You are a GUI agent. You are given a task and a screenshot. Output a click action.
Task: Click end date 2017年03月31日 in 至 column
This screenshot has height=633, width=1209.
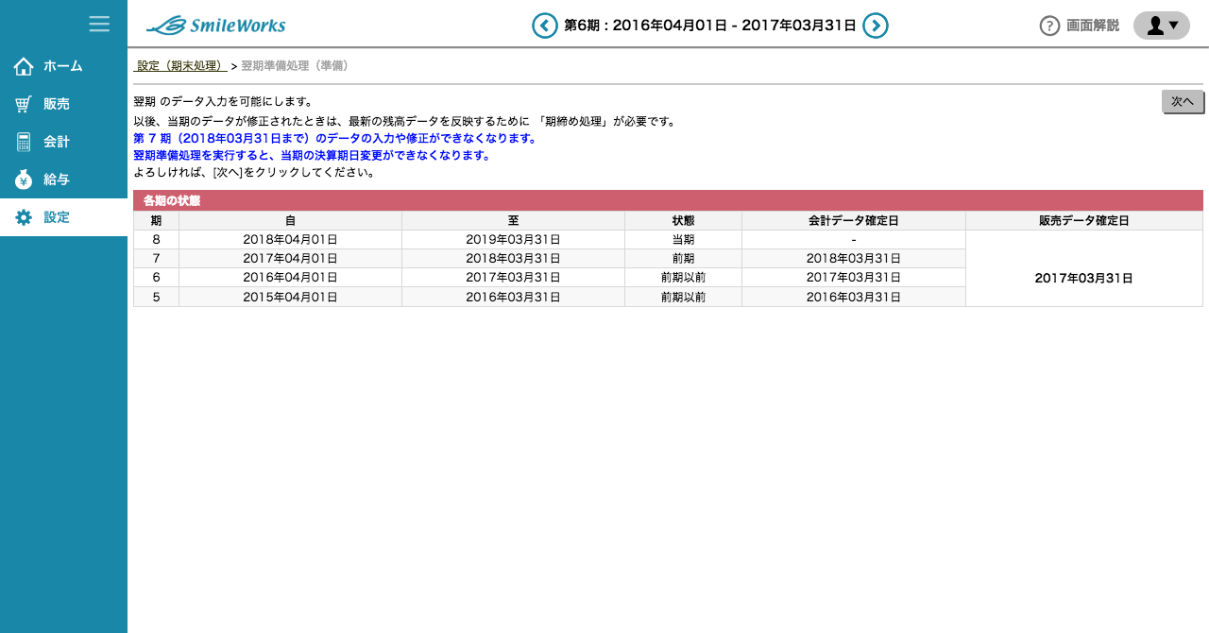(513, 278)
